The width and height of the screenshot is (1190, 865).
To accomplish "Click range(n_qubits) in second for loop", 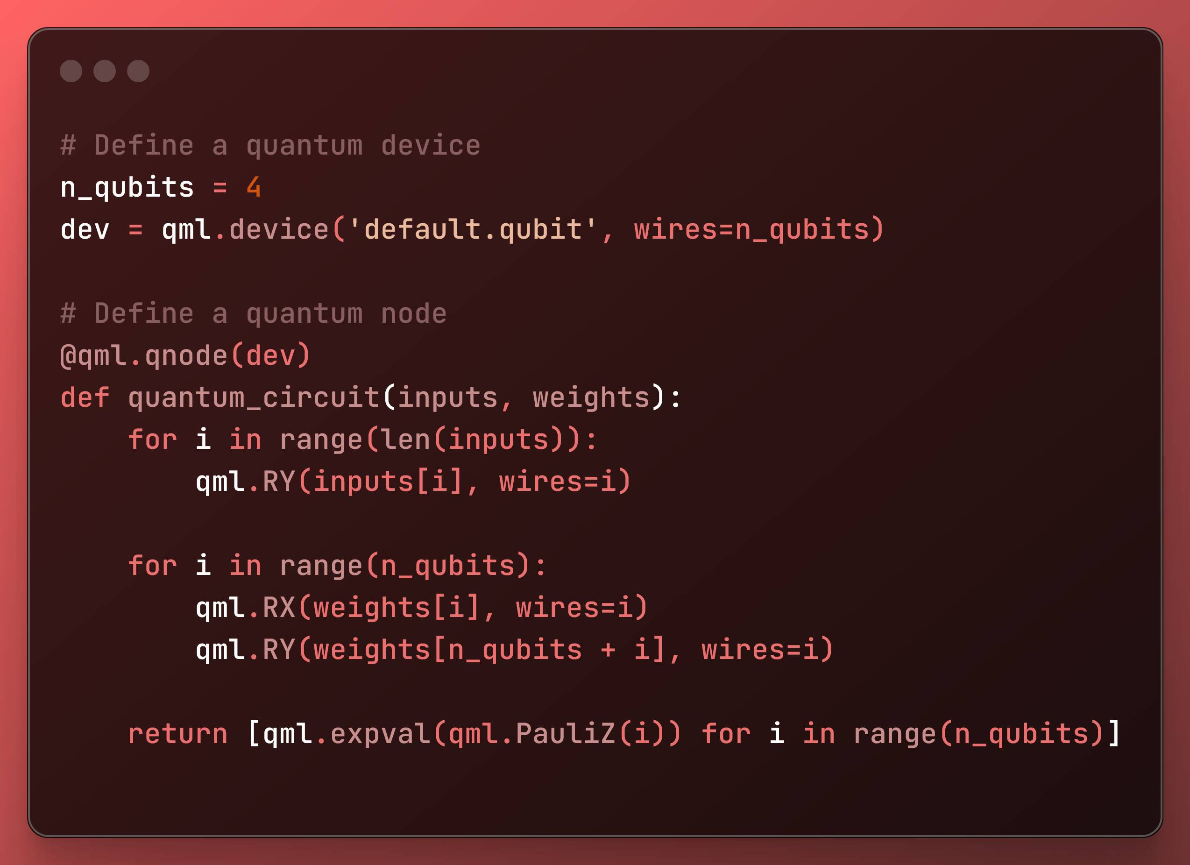I will click(x=406, y=565).
